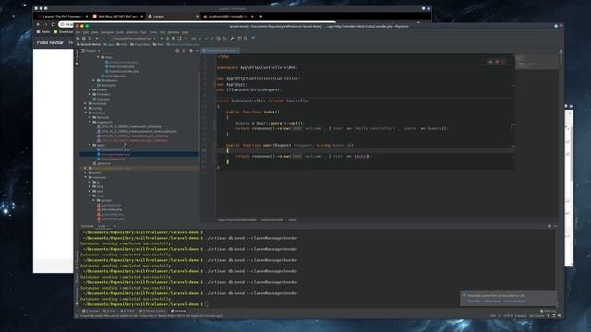
Task: Click Fixed navbar text in browser page
Action: [50, 42]
